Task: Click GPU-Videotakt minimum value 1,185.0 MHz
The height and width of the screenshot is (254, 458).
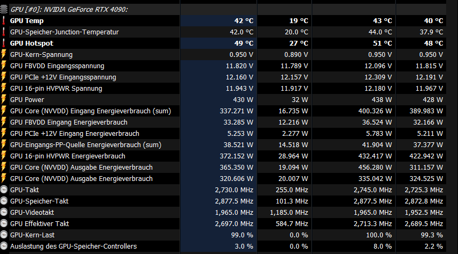Action: tap(289, 213)
